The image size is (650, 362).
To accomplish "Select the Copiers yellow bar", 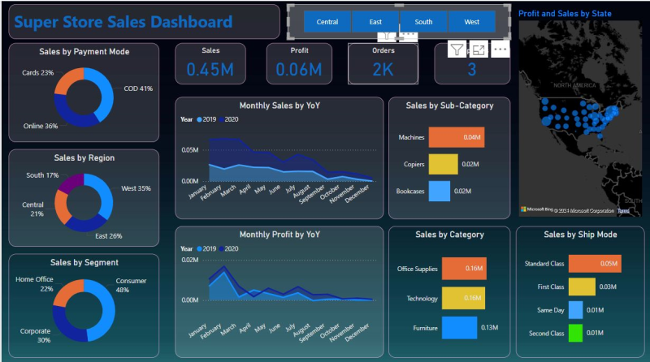I will coord(443,164).
